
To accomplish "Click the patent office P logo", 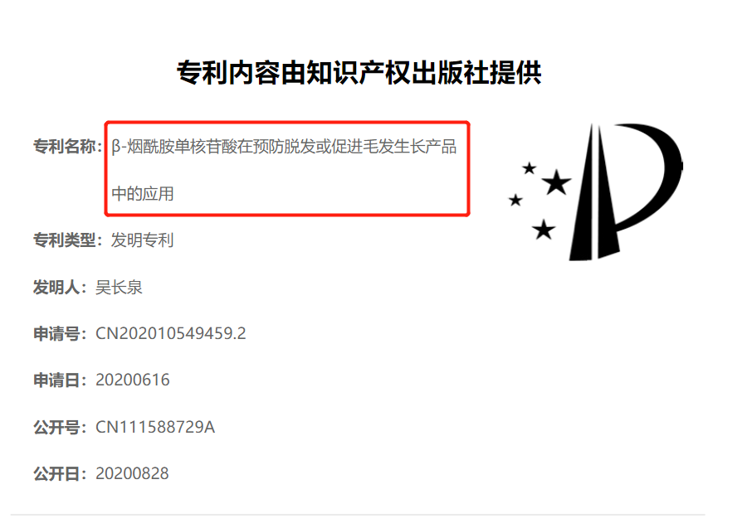I will coord(596,191).
